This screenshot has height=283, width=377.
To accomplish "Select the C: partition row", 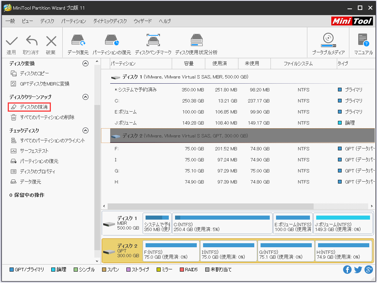I will coord(242,101).
